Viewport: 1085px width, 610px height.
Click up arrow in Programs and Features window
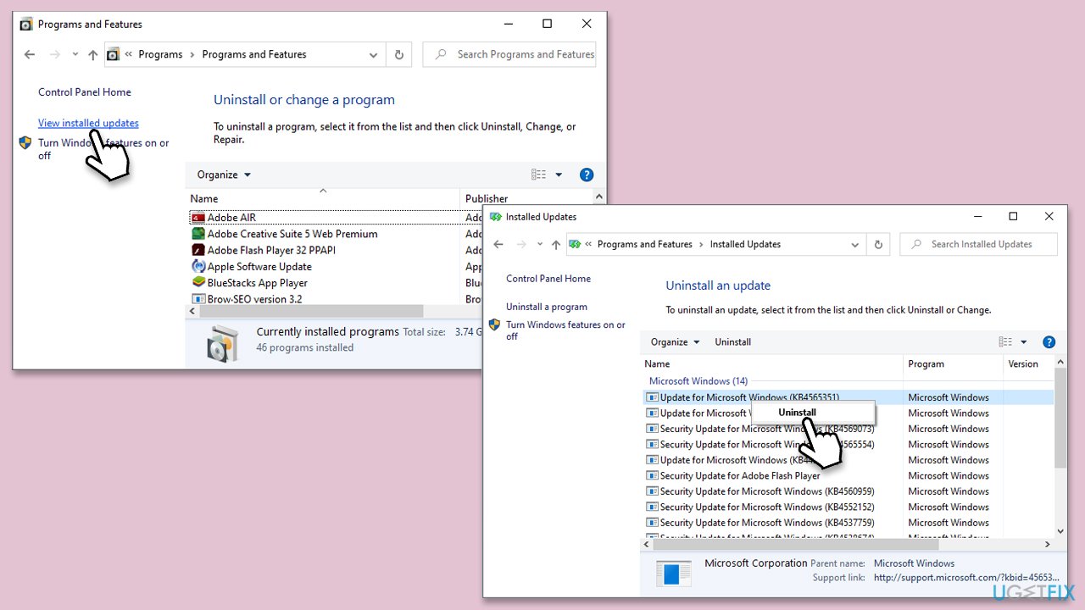coord(93,54)
